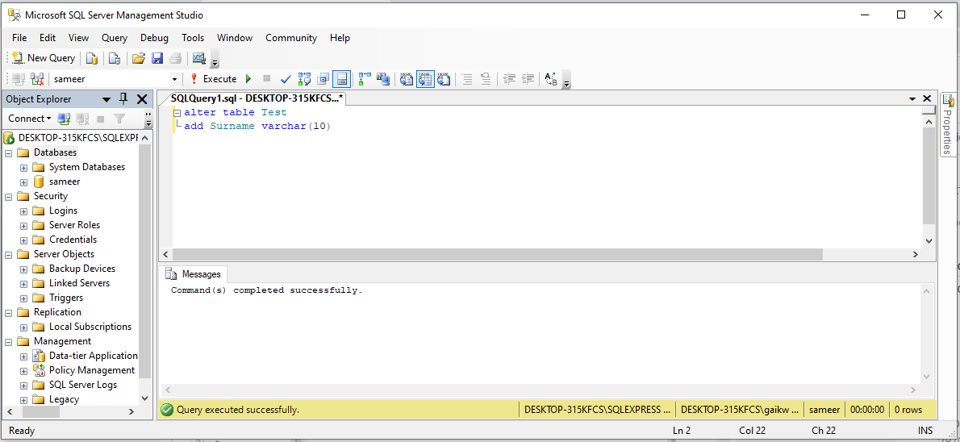Click Connect Object Explorer icon

tap(64, 118)
